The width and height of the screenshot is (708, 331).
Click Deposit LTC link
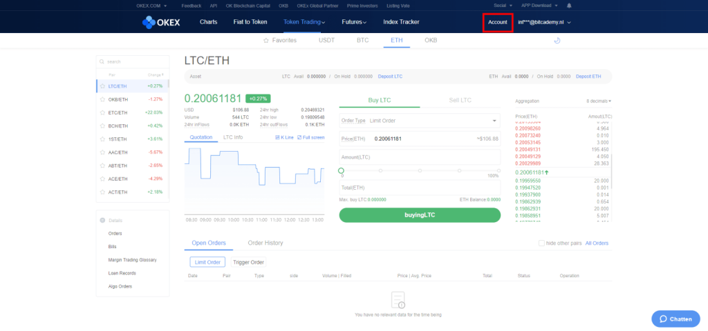(390, 77)
